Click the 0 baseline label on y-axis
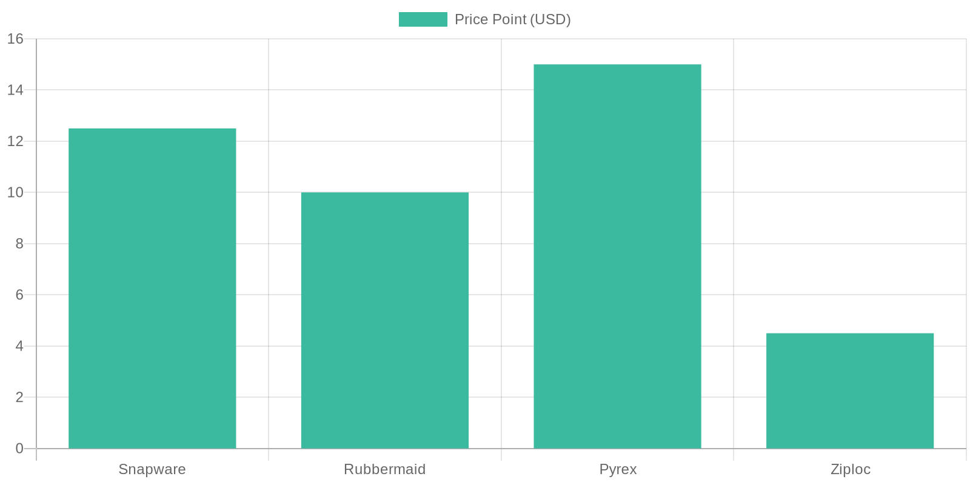Screen dimensions: 970x485 pyautogui.click(x=19, y=449)
